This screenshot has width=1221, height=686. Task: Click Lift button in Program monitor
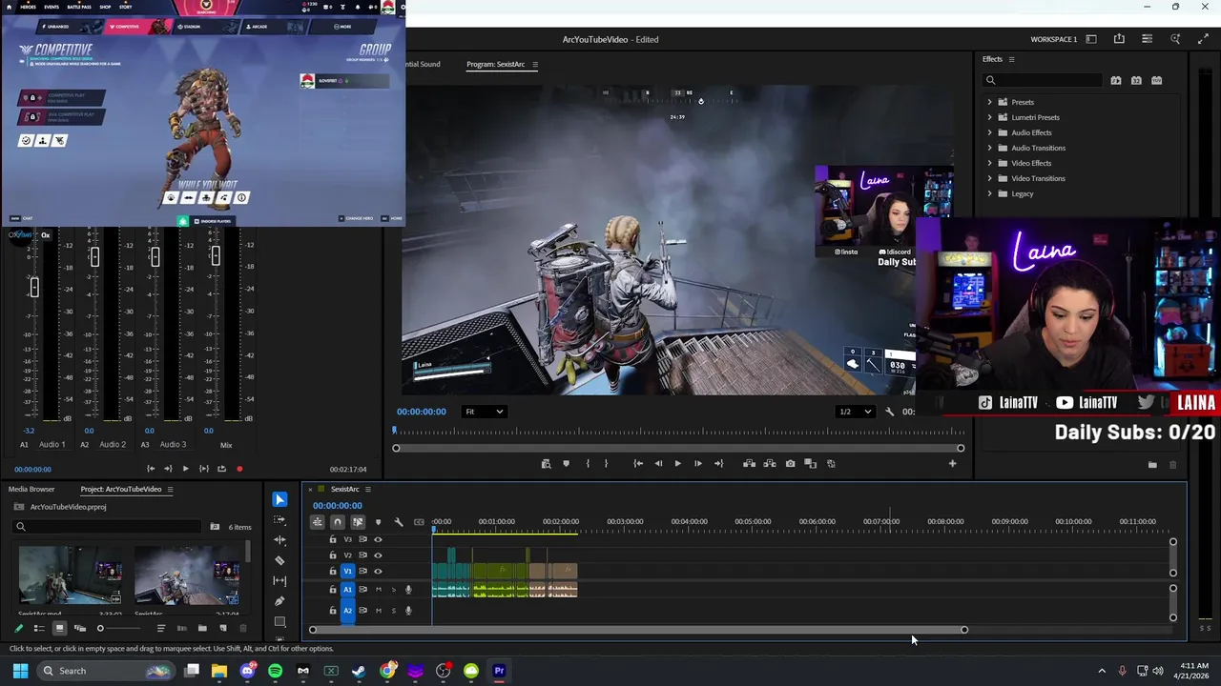click(749, 464)
